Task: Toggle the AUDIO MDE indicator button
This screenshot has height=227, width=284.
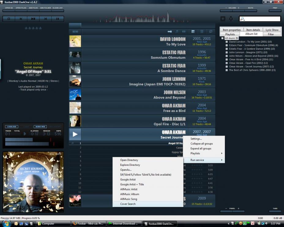Action: [40, 127]
